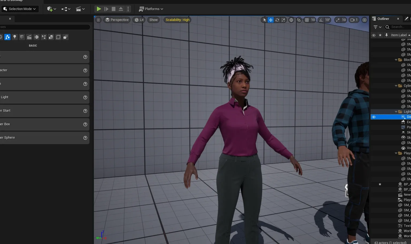Choose the Scale tool
Image resolution: width=411 pixels, height=244 pixels.
pos(283,20)
